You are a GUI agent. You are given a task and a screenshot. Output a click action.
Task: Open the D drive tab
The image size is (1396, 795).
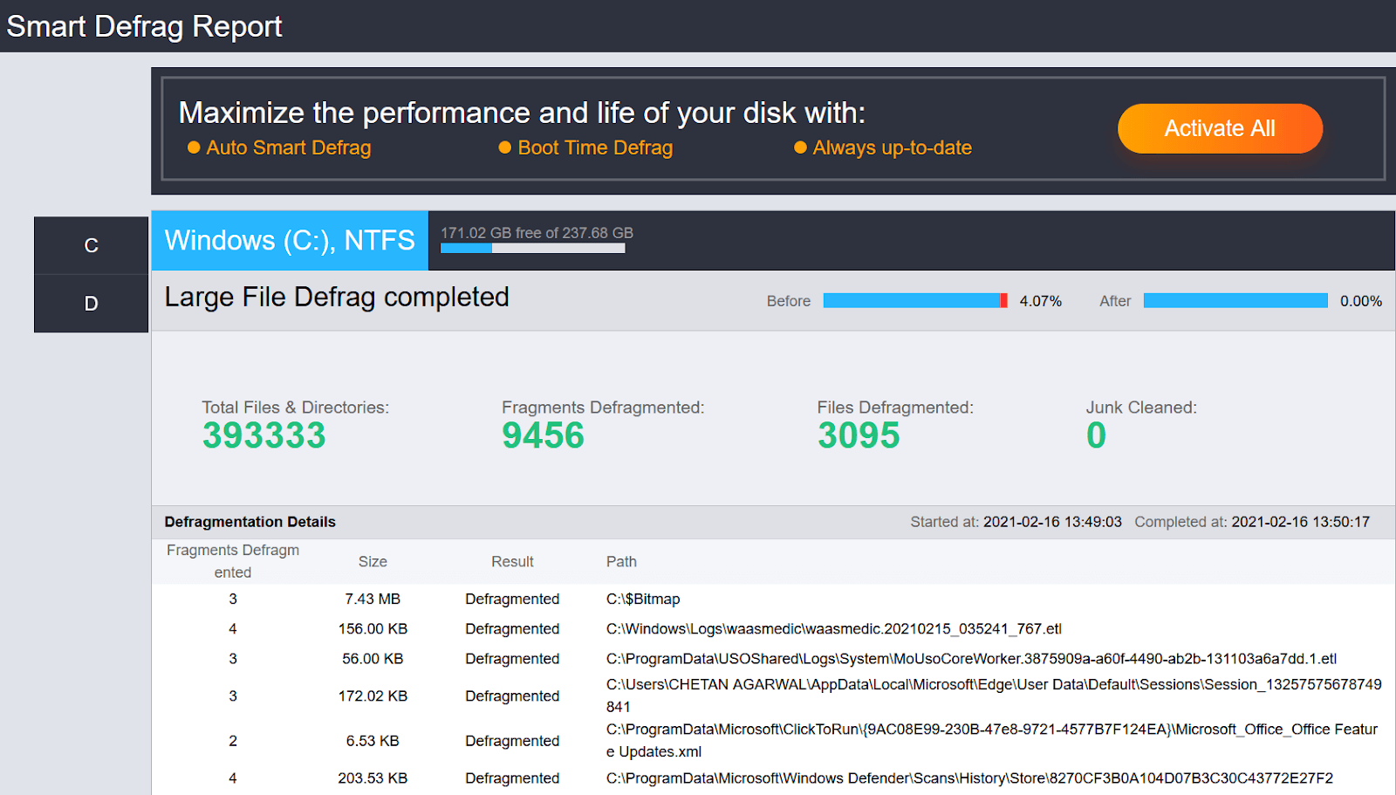coord(90,304)
